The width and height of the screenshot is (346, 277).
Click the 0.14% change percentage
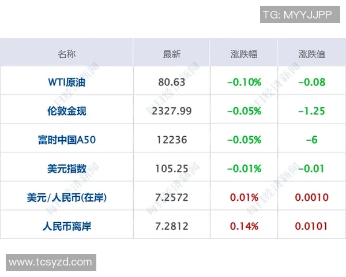pos(244,226)
